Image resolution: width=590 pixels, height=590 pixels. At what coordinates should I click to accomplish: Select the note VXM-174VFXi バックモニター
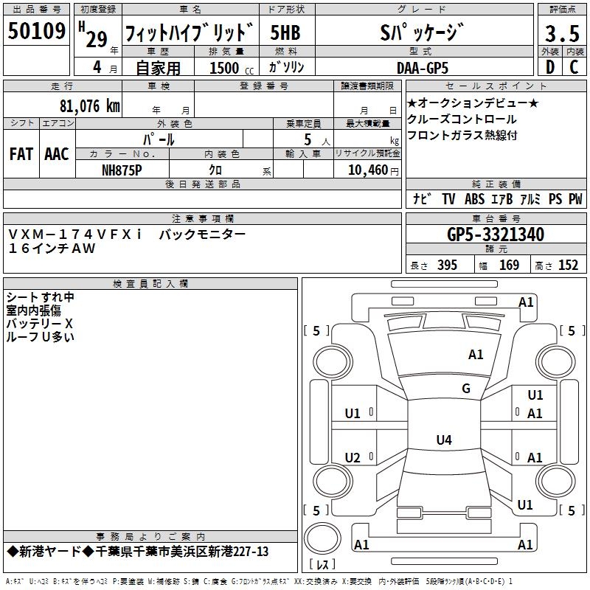pyautogui.click(x=127, y=235)
